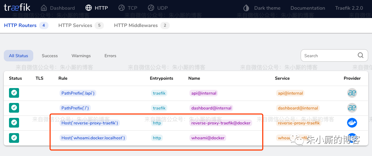Click the Traefik logo
The height and width of the screenshot is (156, 372).
(x=17, y=8)
